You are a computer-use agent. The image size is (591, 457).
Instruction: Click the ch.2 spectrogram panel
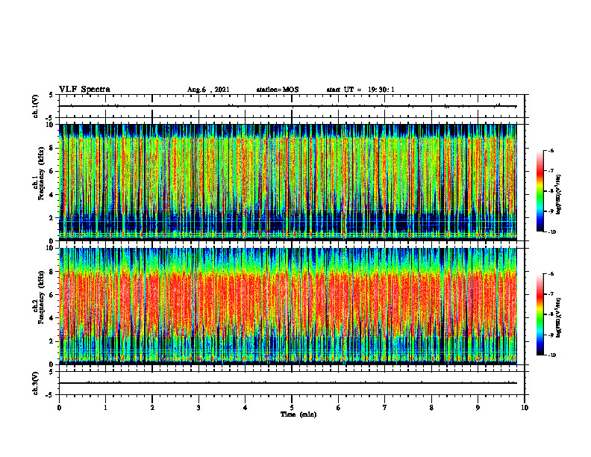[x=287, y=306]
